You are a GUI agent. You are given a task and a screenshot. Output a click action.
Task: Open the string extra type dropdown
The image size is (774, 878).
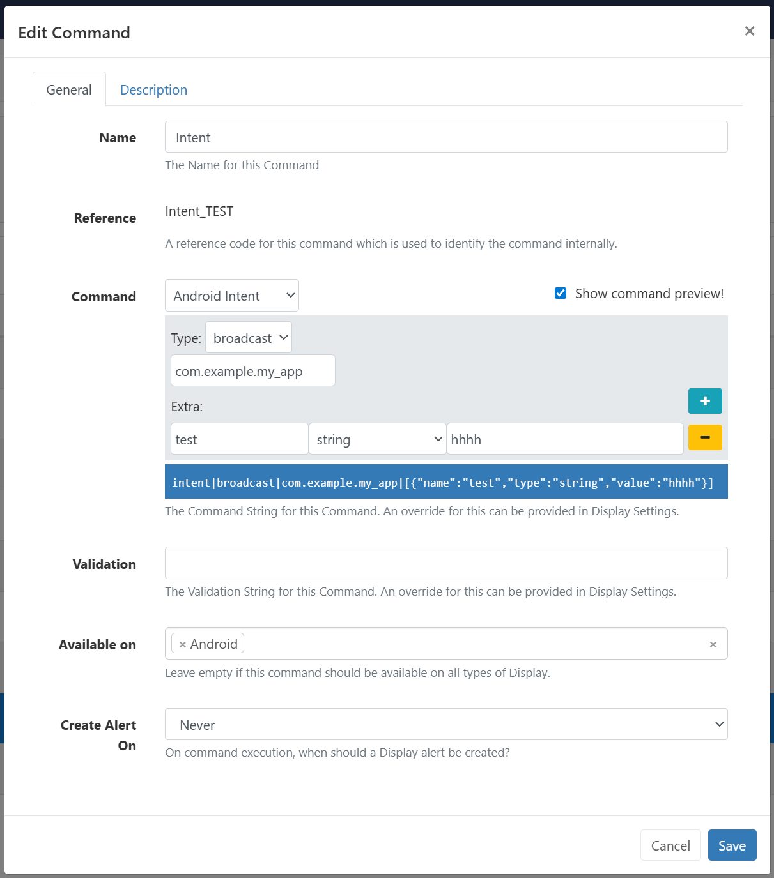pyautogui.click(x=378, y=439)
